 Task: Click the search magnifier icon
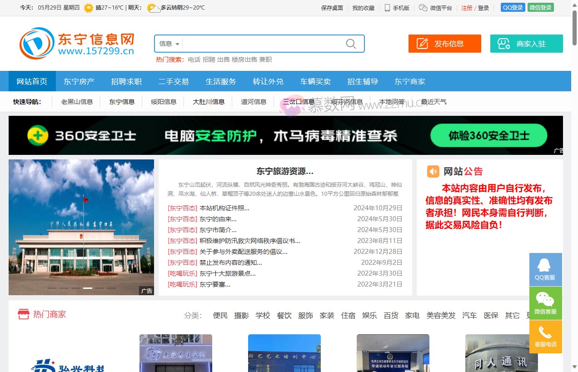[350, 43]
